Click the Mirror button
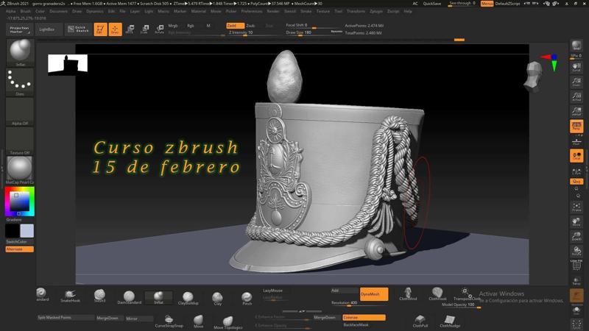589x331 pixels. [x=139, y=318]
